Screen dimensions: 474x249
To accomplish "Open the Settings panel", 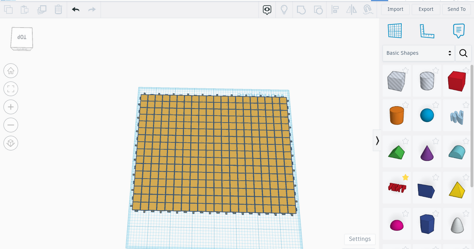I will point(359,239).
